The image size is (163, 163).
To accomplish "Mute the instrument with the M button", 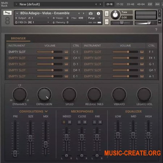I will point(106,22).
